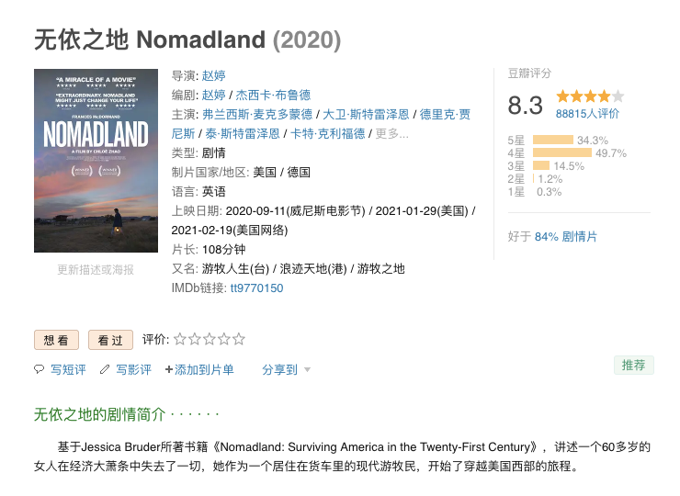Click the 5-star rating distribution bar

pos(553,141)
